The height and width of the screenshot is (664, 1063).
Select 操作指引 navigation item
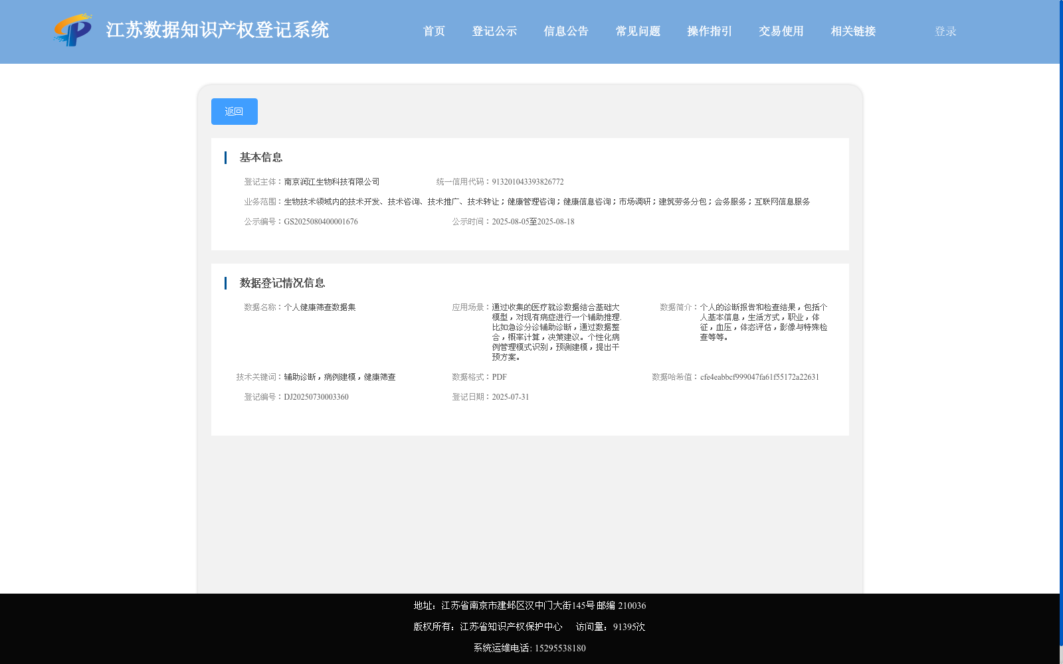point(710,31)
